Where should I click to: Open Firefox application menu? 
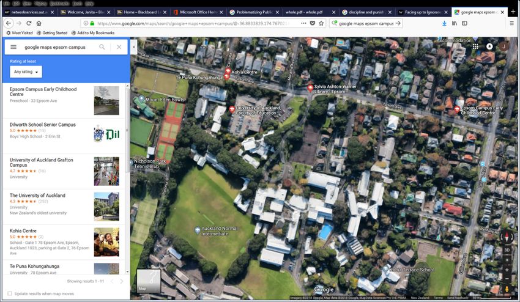[511, 23]
